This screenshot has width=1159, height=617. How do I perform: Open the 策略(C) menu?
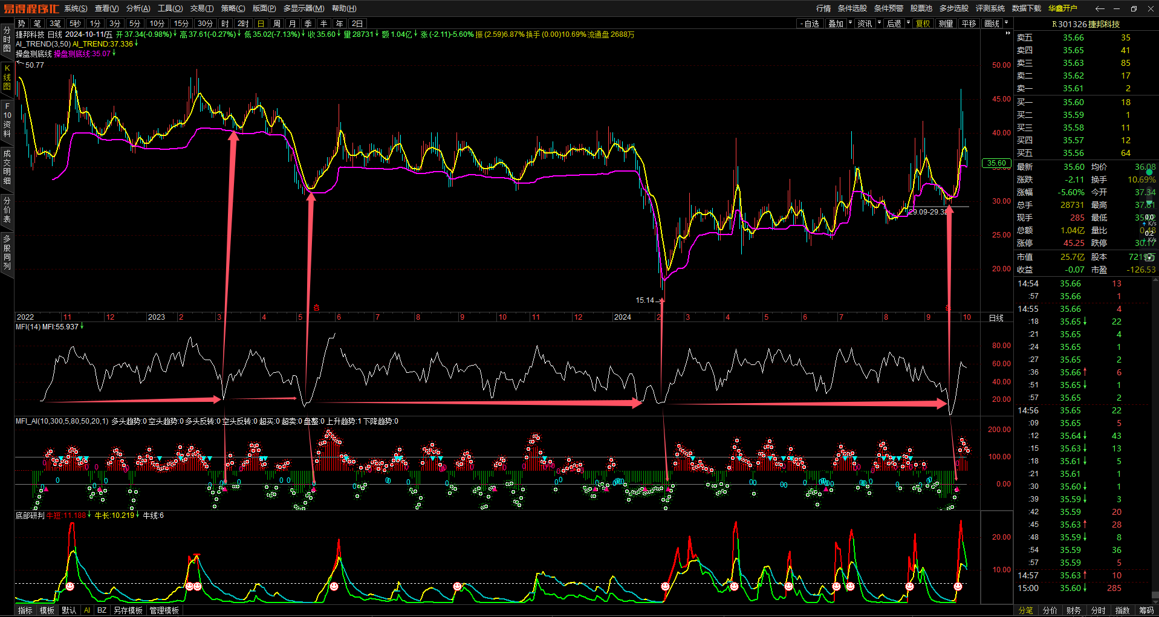coord(233,8)
